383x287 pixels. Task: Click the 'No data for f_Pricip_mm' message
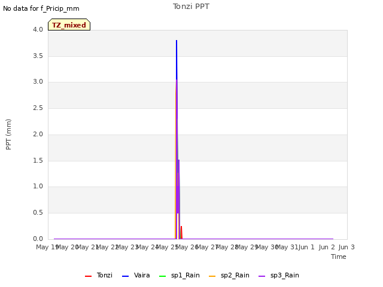click(x=41, y=8)
